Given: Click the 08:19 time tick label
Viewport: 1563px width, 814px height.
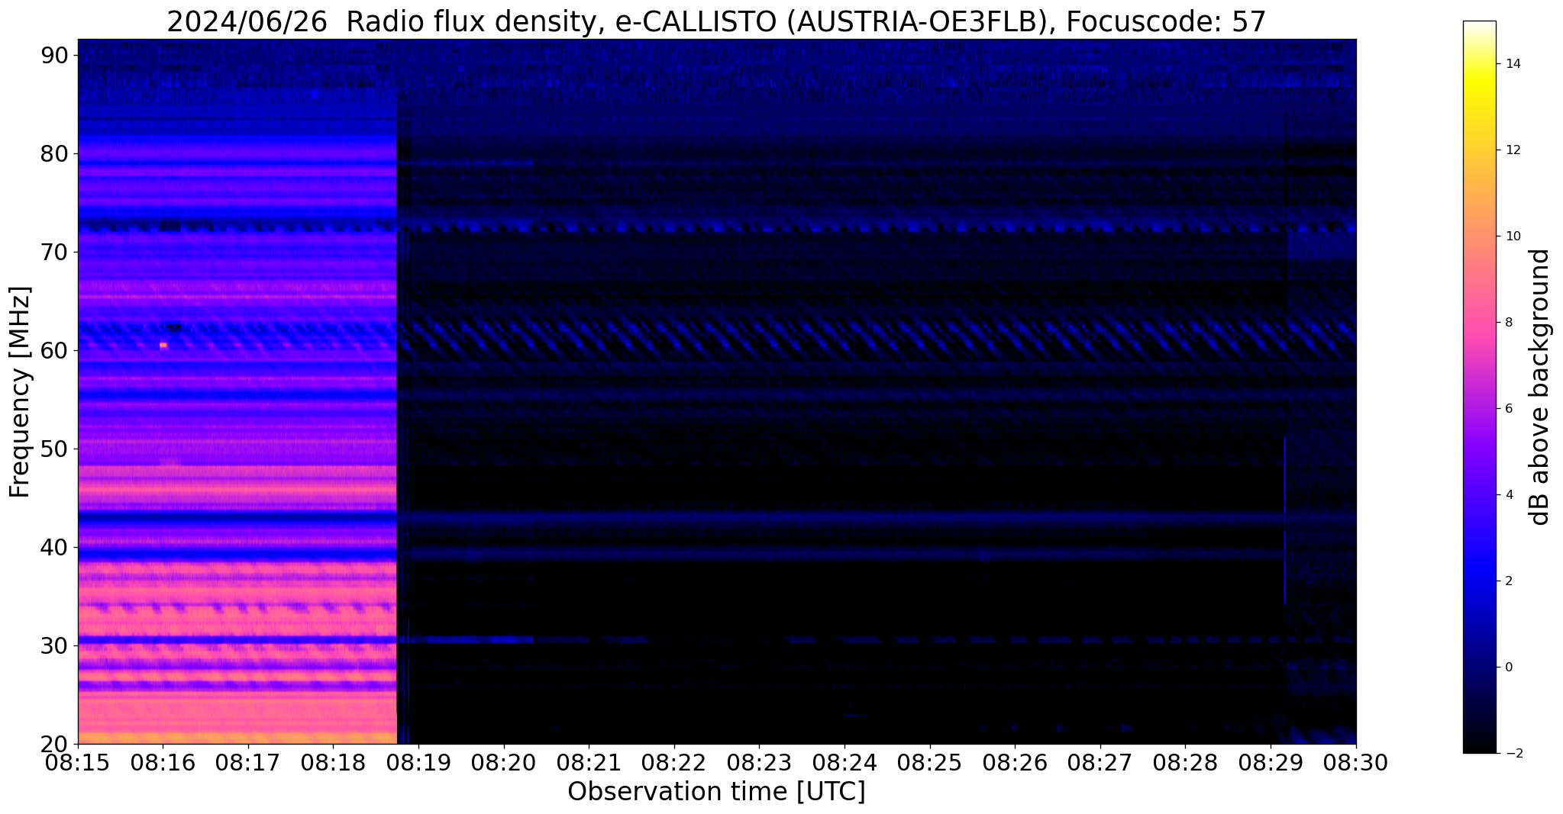Looking at the screenshot, I should click(418, 762).
